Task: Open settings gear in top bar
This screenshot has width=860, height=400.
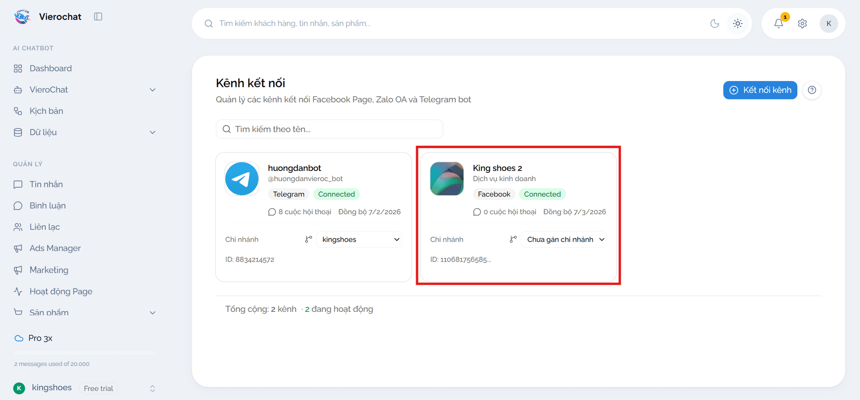Action: 802,23
